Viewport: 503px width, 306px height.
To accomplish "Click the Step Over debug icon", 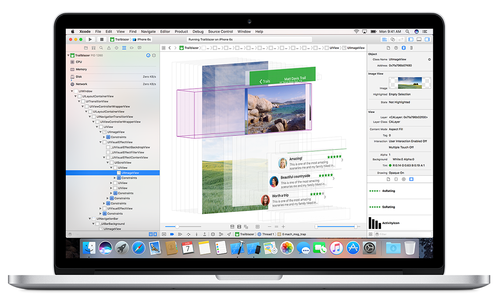I will coord(188,235).
